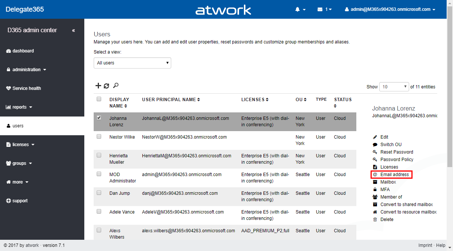Expand the groups sidebar menu
Viewport: 453px width, 251px height.
point(19,163)
